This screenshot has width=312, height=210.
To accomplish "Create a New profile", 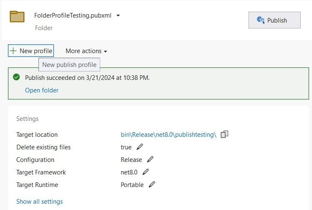I will coord(31,51).
